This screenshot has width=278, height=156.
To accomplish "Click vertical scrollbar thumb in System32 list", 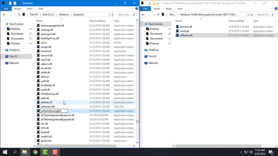I will pos(137,121).
